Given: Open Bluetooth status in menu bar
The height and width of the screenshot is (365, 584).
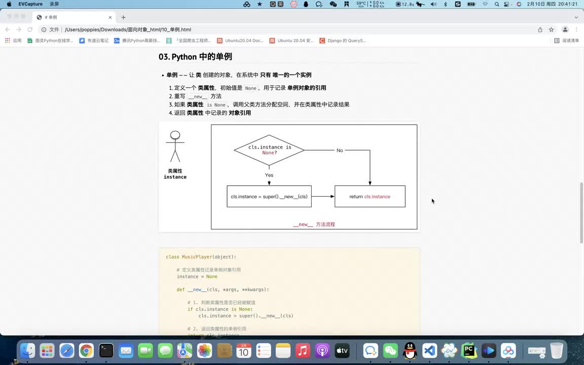Looking at the screenshot, I should (446, 4).
